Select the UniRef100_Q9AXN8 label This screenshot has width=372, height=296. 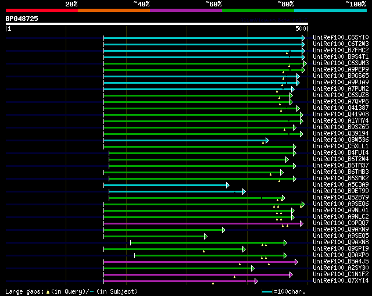(x=341, y=242)
